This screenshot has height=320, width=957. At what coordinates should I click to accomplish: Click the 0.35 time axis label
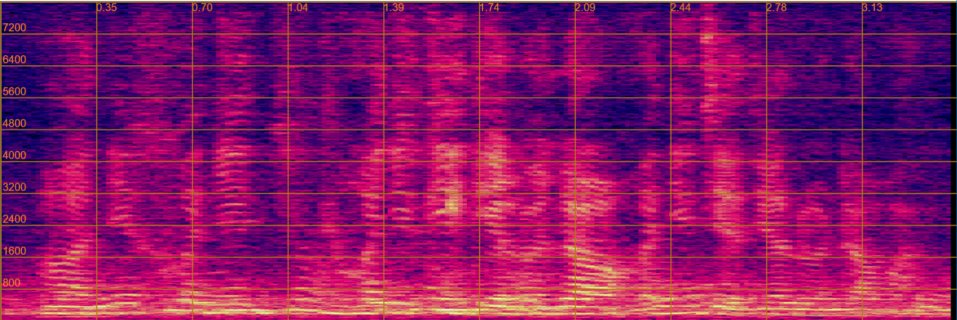[x=107, y=7]
